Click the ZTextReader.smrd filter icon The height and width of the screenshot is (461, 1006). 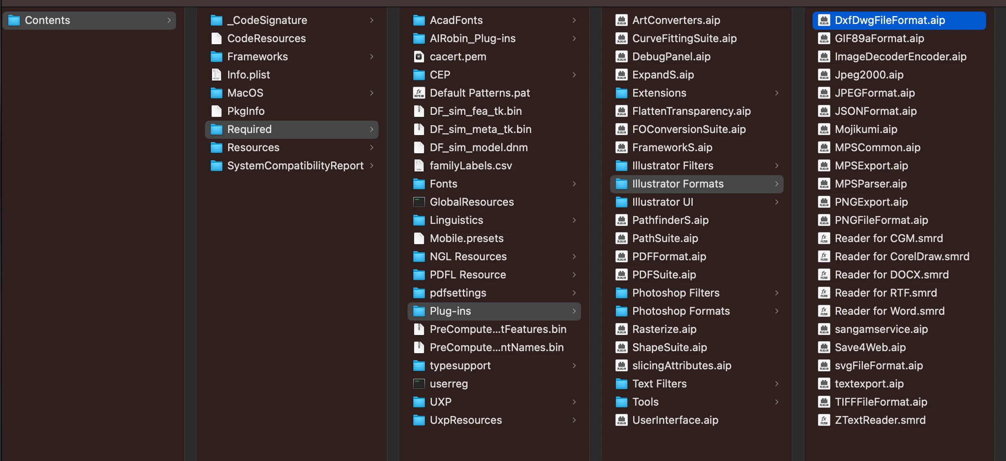click(824, 420)
